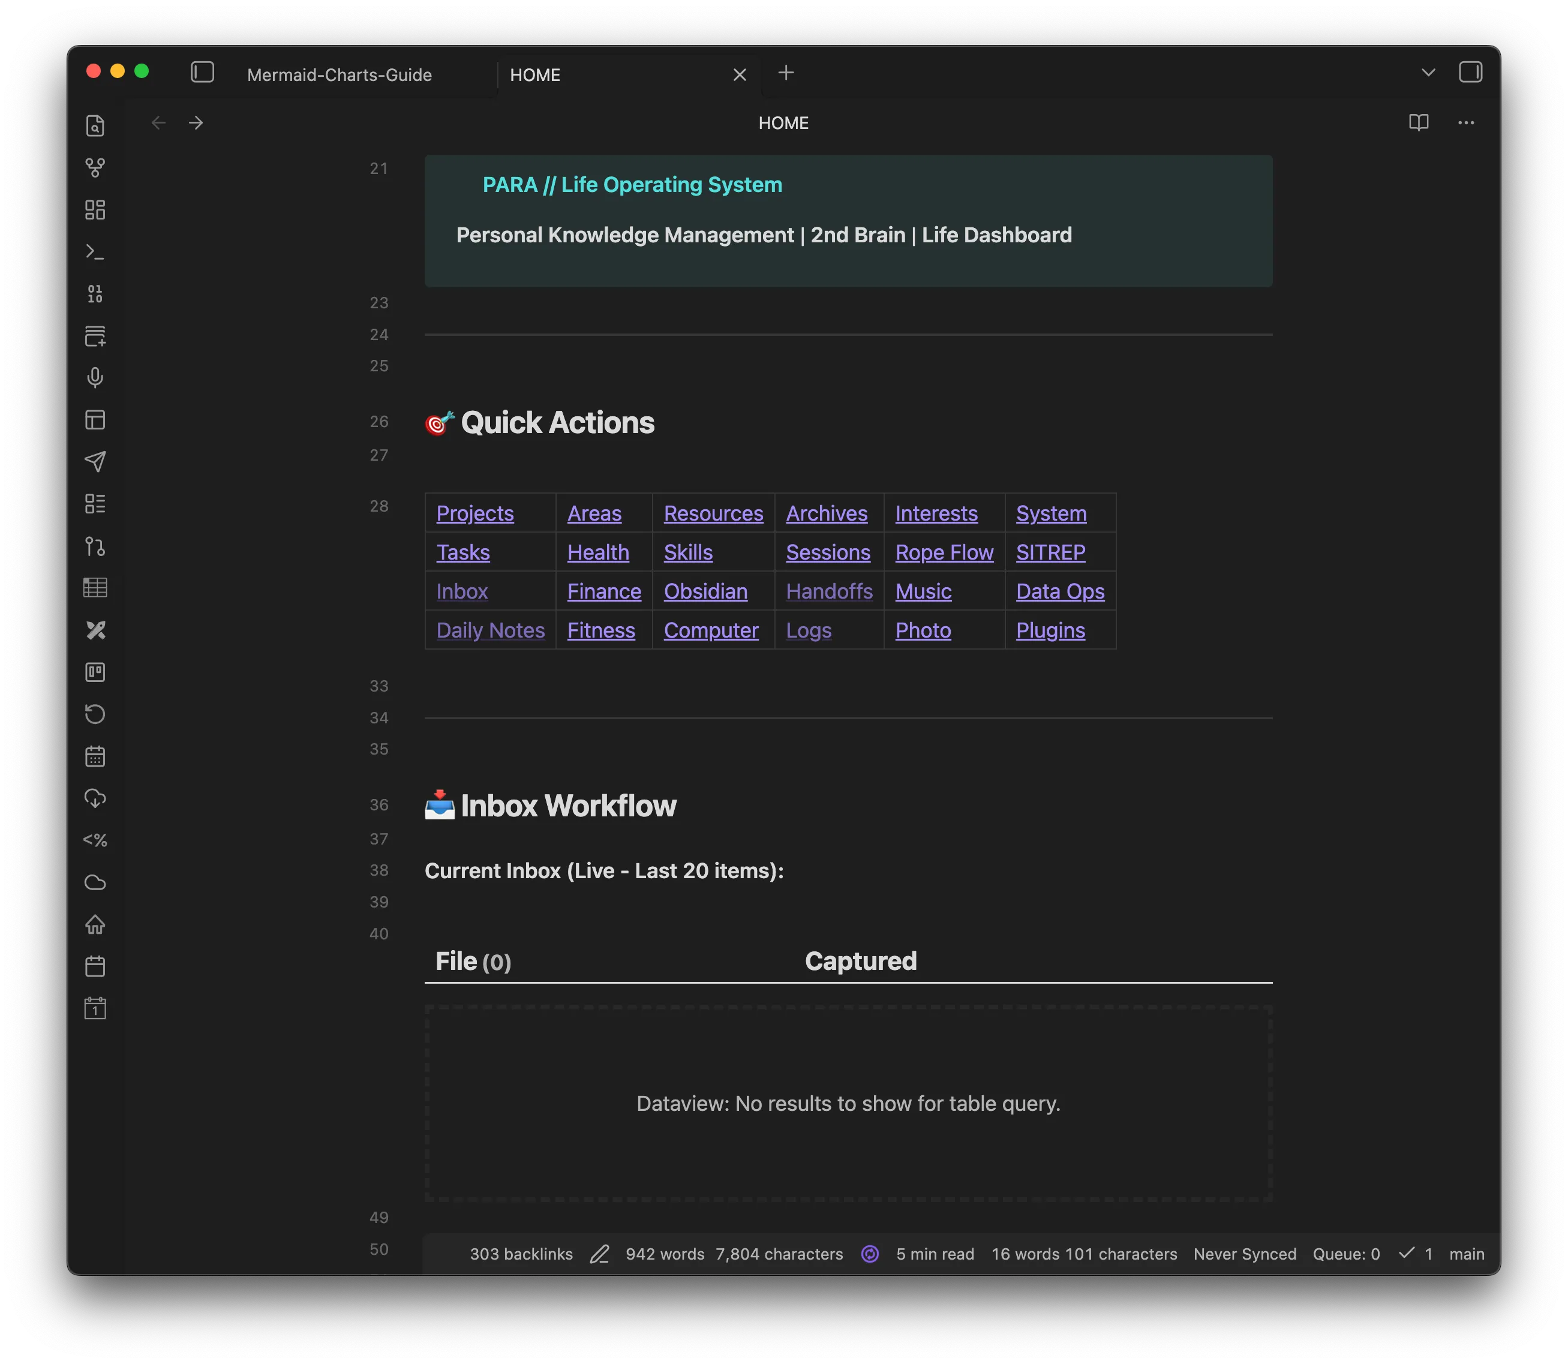The image size is (1568, 1364).
Task: Open homepage via house ribbon icon
Action: pos(95,924)
